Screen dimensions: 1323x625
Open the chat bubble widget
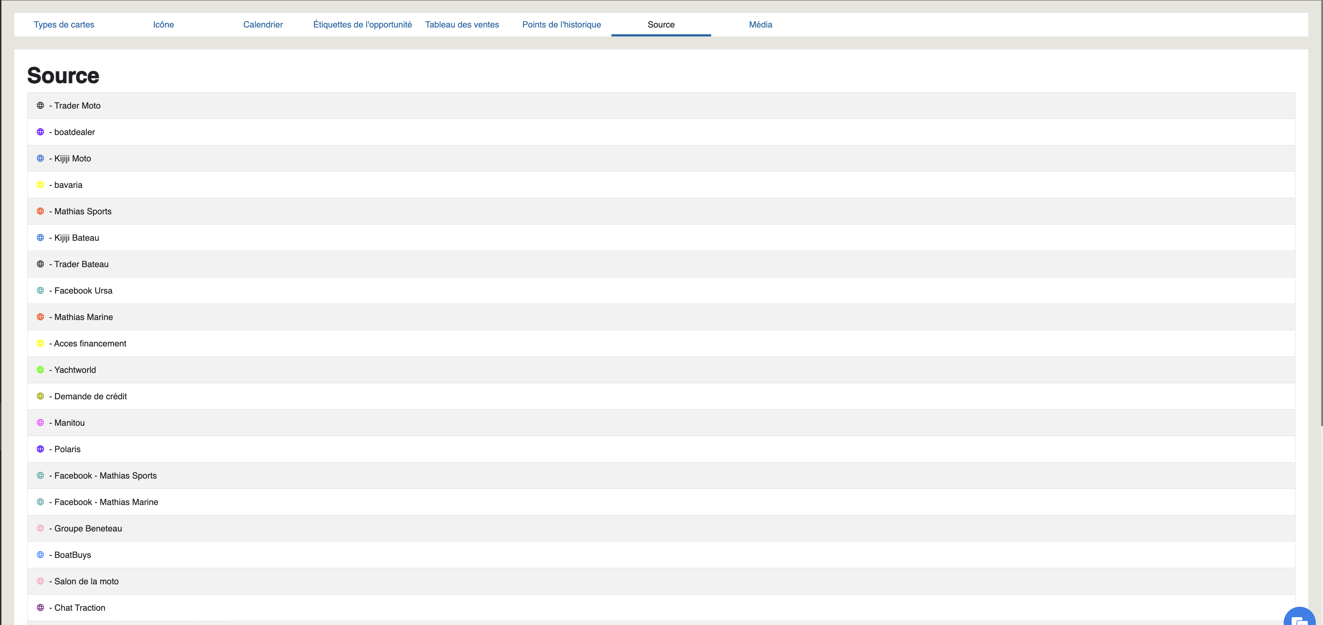point(1299,617)
